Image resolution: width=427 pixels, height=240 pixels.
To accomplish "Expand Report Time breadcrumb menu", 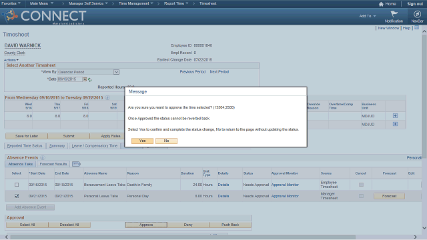I will coord(176,3).
